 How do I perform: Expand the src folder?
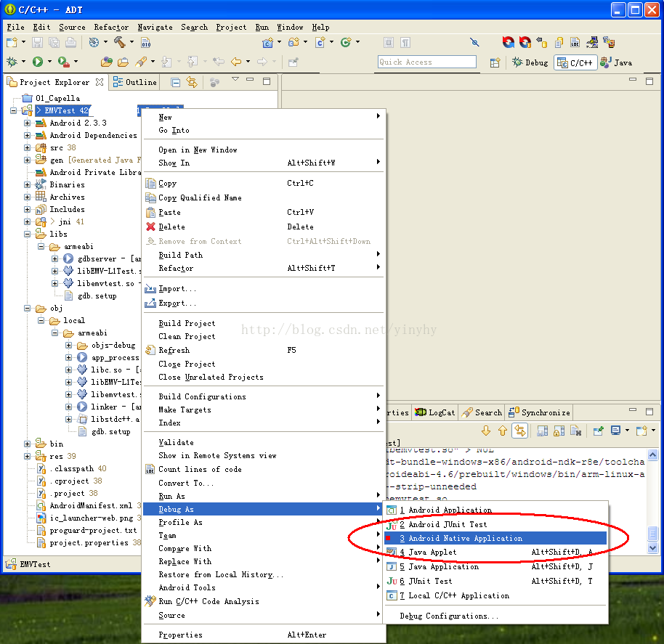pyautogui.click(x=27, y=147)
